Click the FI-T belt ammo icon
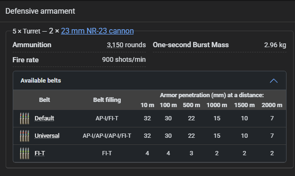The image size is (295, 176). tap(25, 153)
